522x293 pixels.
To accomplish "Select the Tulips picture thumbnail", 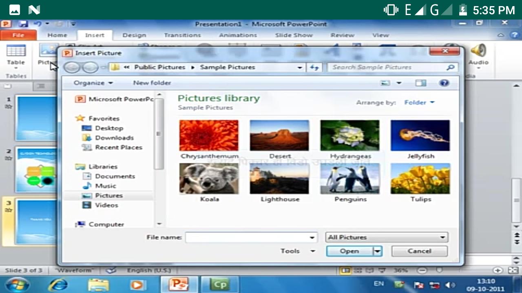I will tap(420, 179).
